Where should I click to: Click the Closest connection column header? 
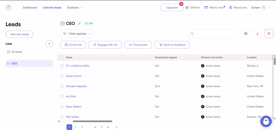click(x=212, y=57)
